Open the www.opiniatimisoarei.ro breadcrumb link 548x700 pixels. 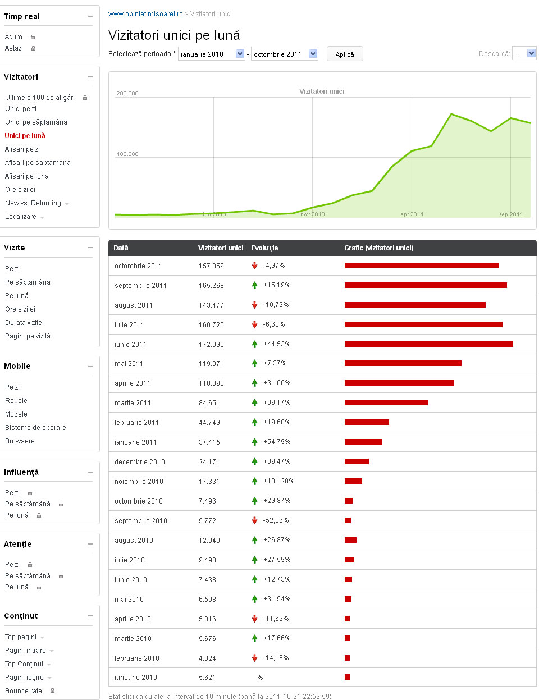(x=145, y=14)
